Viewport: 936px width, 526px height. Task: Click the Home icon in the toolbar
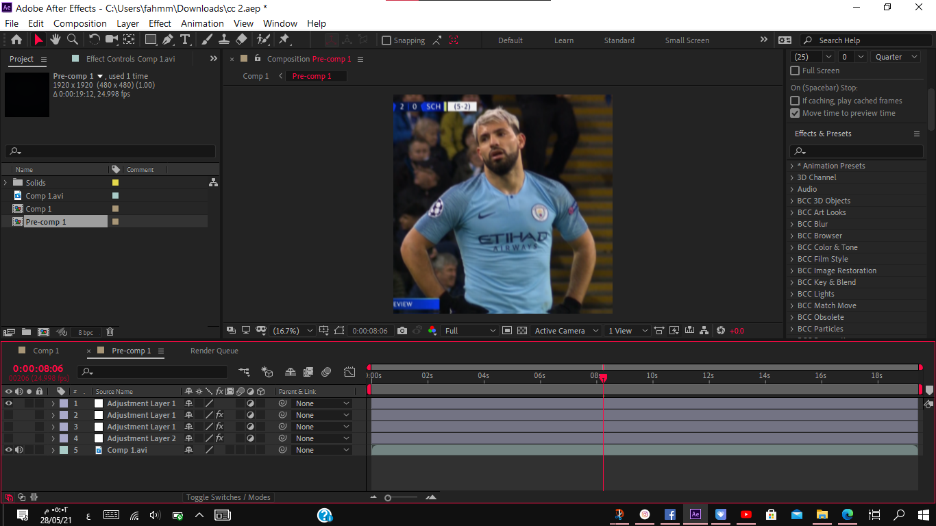[x=16, y=40]
